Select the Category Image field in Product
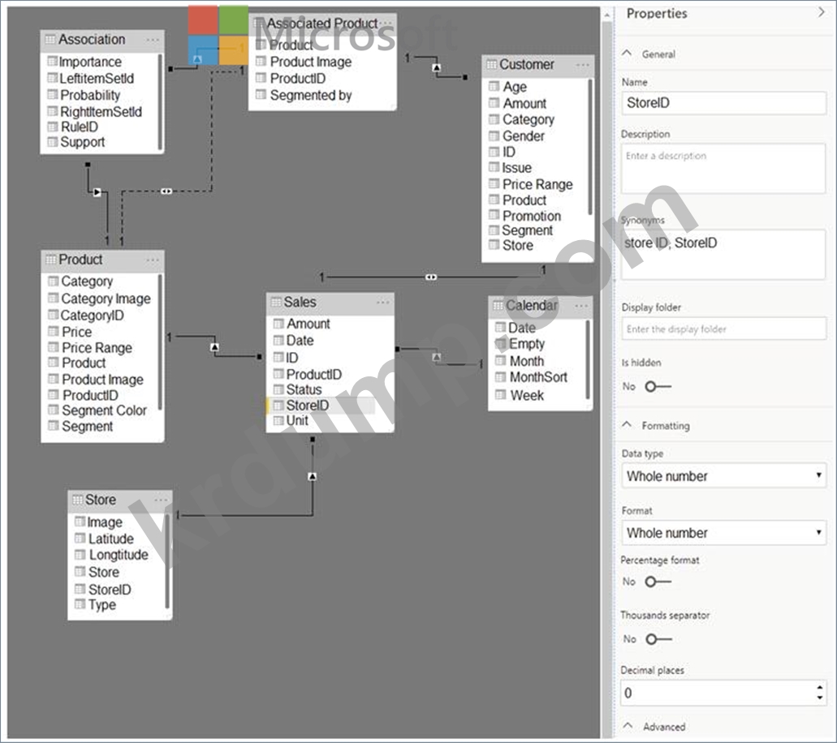Screen dimensions: 837x743 (106, 298)
